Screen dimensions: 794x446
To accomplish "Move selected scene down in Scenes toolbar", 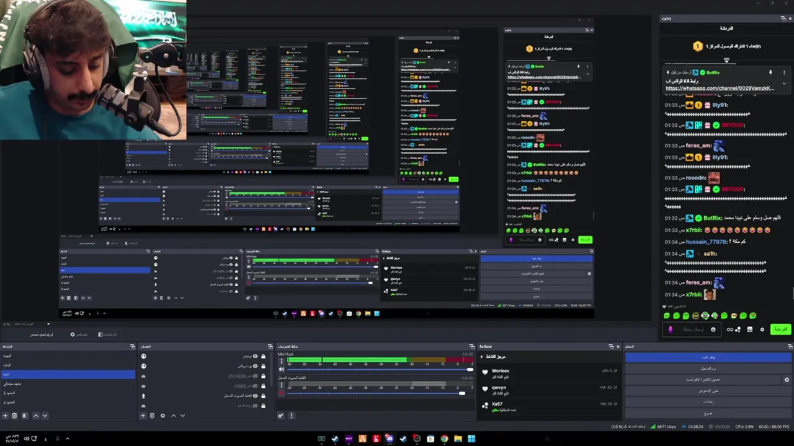I will click(x=45, y=415).
